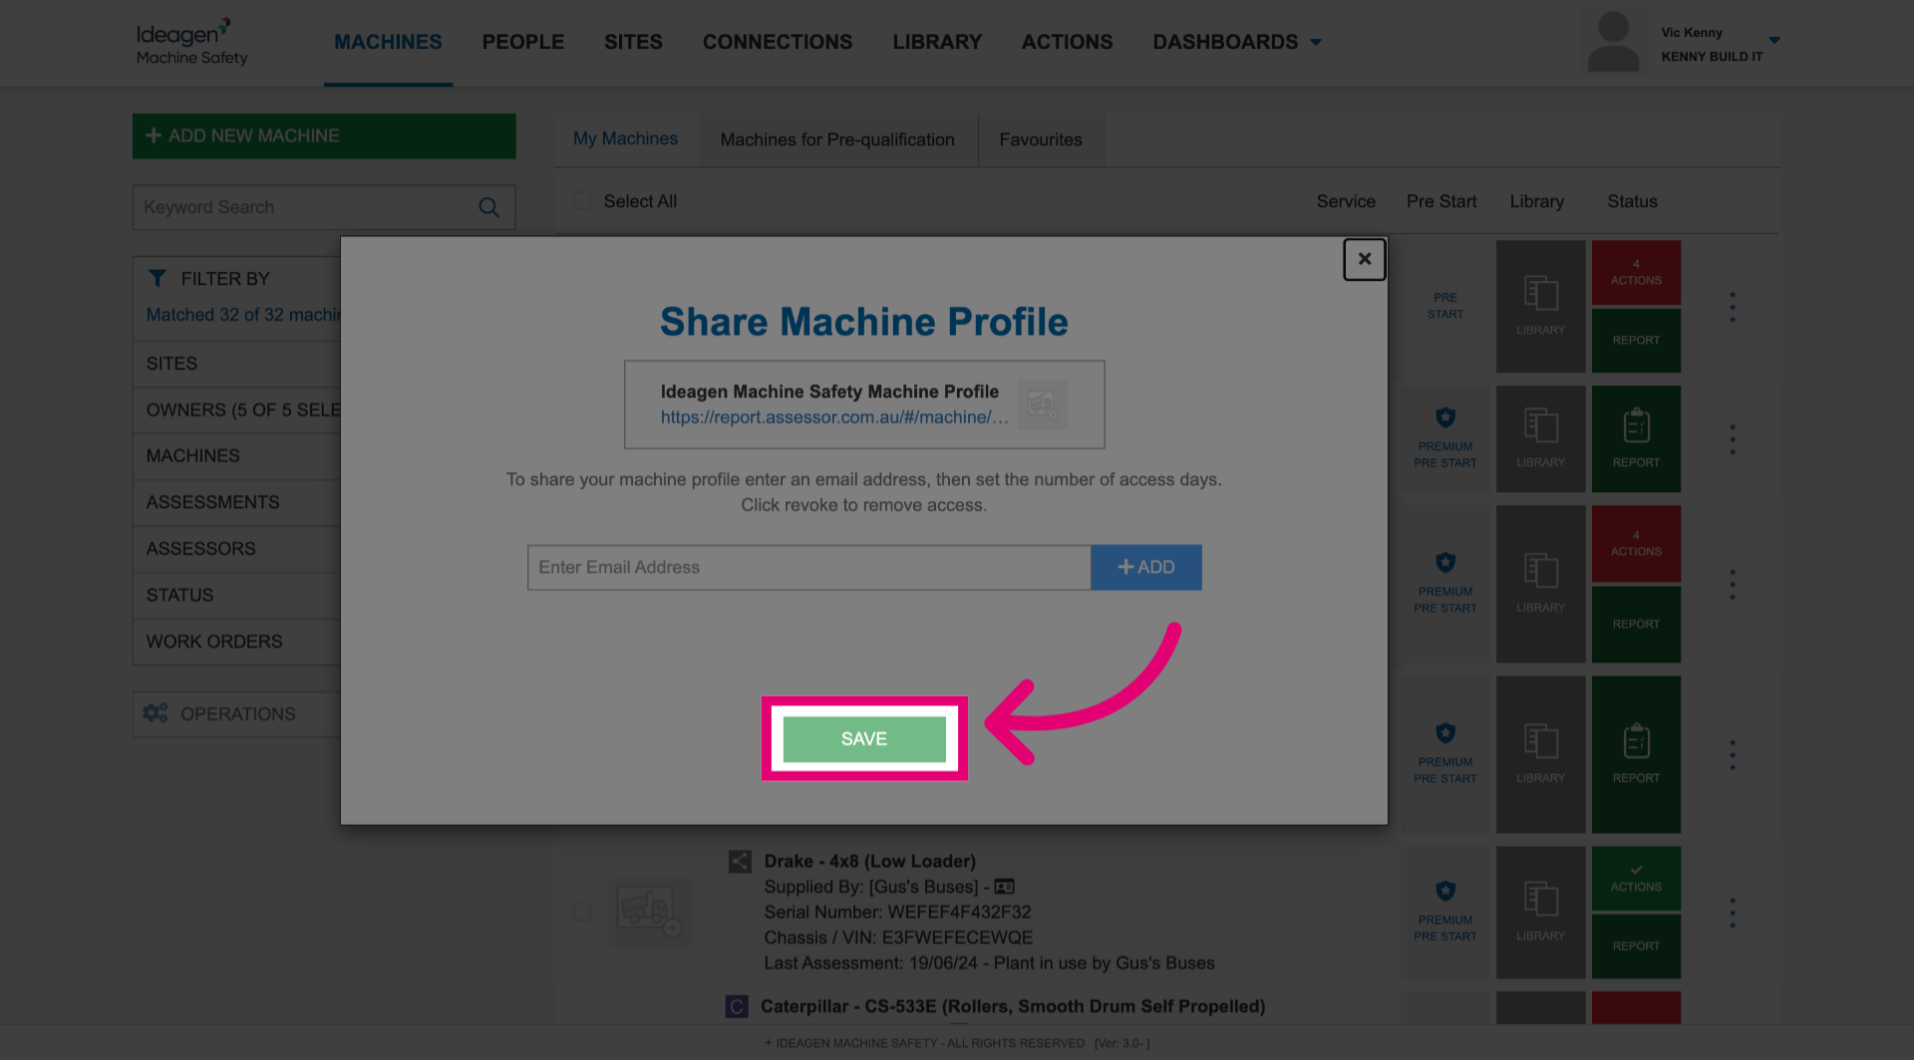Click the OPERATIONS button
Screen dimensions: 1914x1060
pos(237,714)
